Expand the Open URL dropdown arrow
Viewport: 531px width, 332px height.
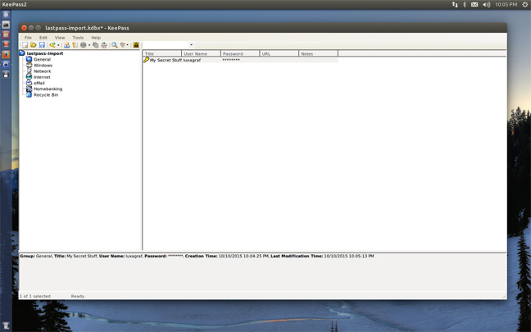(x=89, y=45)
